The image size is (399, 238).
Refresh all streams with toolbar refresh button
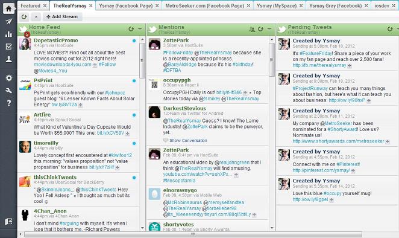pyautogui.click(x=24, y=17)
